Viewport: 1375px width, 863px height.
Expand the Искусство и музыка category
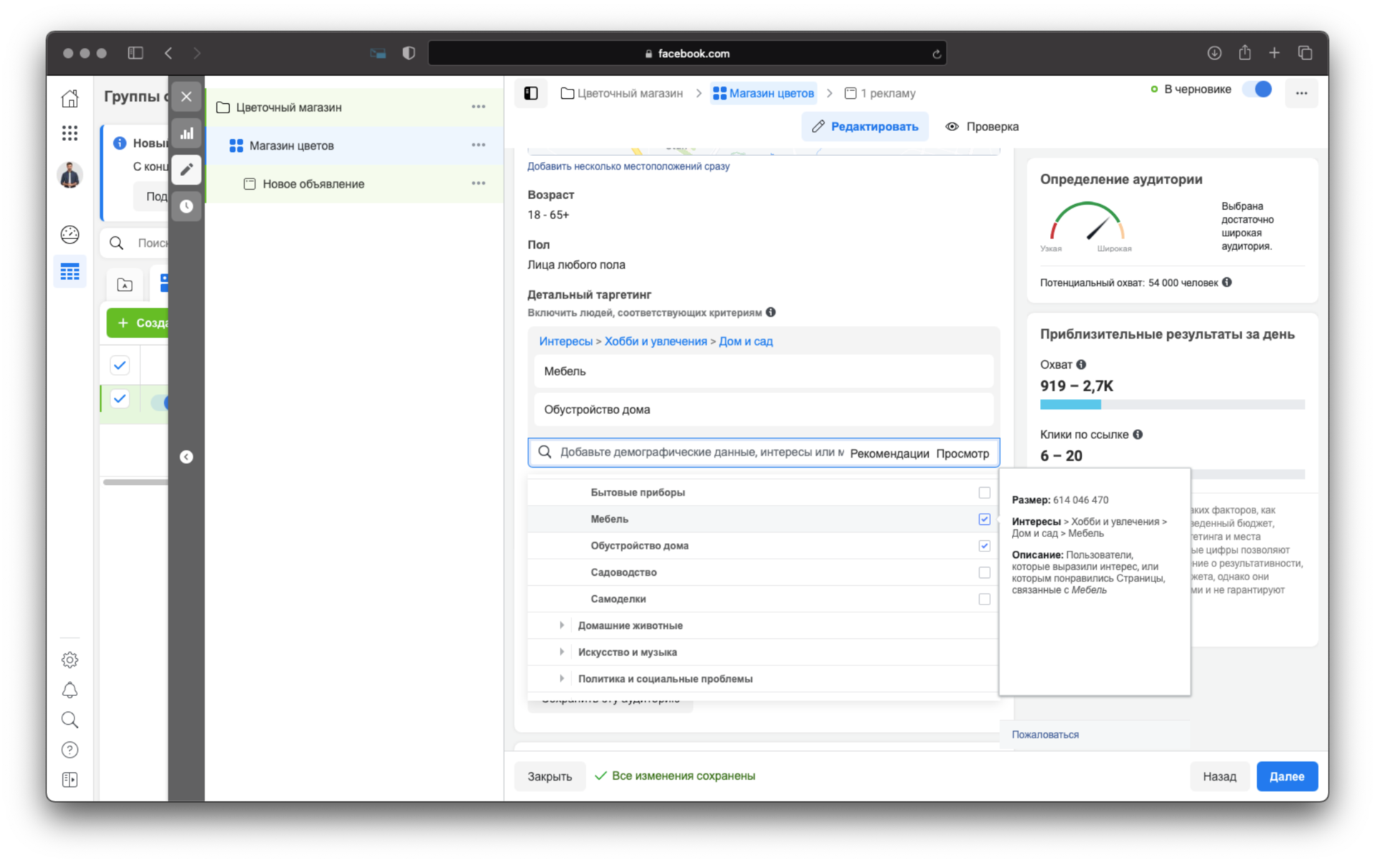pyautogui.click(x=563, y=651)
